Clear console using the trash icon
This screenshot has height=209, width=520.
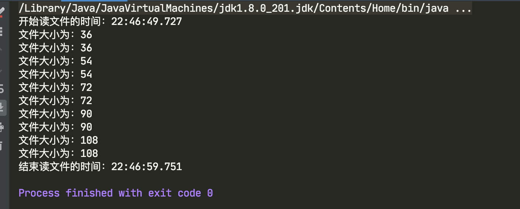click(x=1, y=146)
